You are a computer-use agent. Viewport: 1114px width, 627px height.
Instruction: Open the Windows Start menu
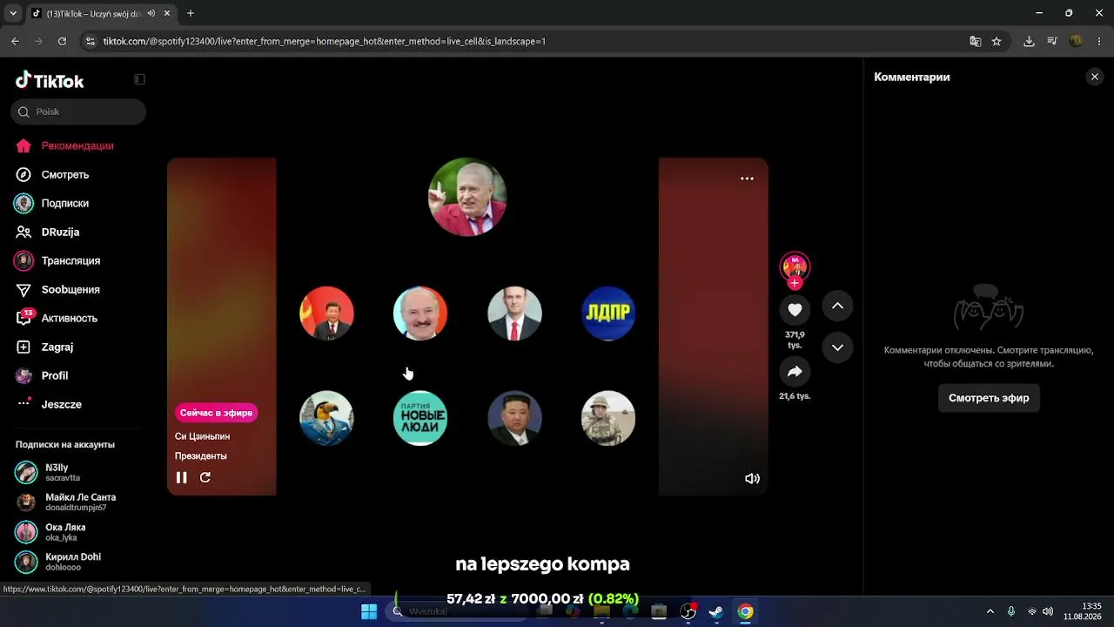click(369, 611)
